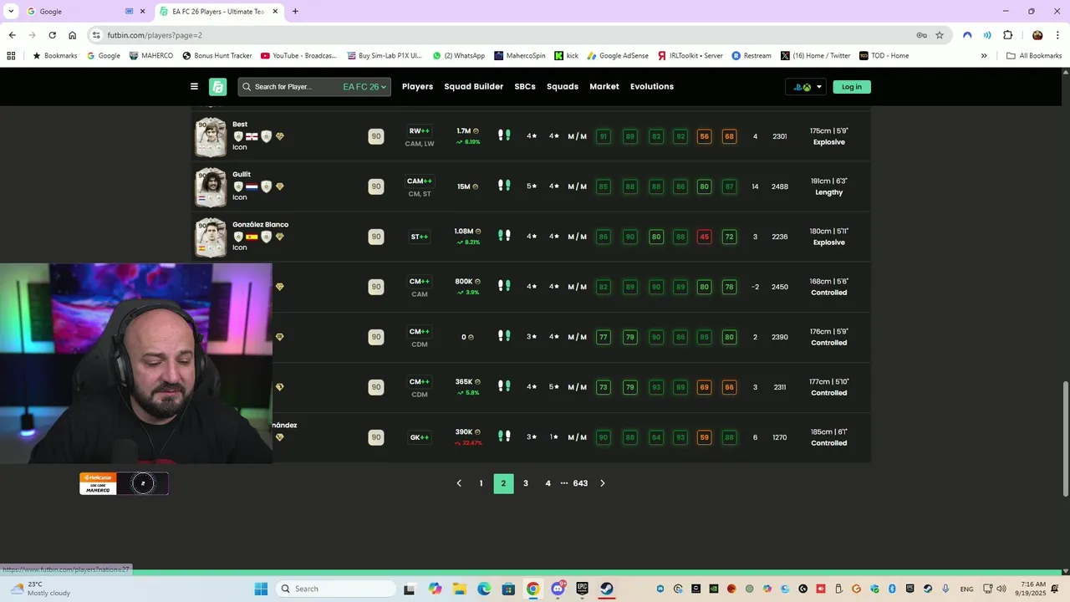
Task: Open the Market menu
Action: (x=604, y=87)
